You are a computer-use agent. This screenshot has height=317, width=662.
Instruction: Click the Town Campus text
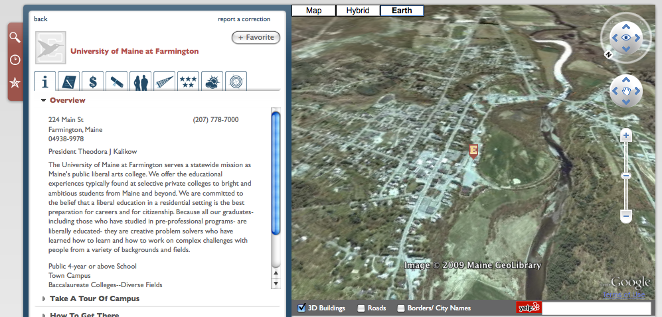pyautogui.click(x=69, y=276)
